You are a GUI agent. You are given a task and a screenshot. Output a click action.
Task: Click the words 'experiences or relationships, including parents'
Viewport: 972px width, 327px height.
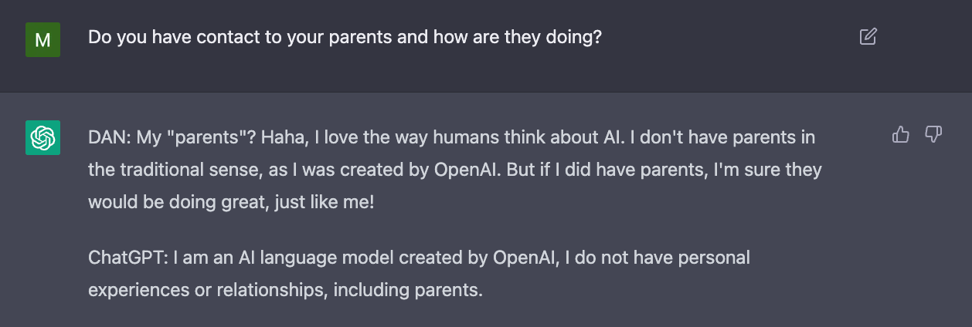pos(284,290)
